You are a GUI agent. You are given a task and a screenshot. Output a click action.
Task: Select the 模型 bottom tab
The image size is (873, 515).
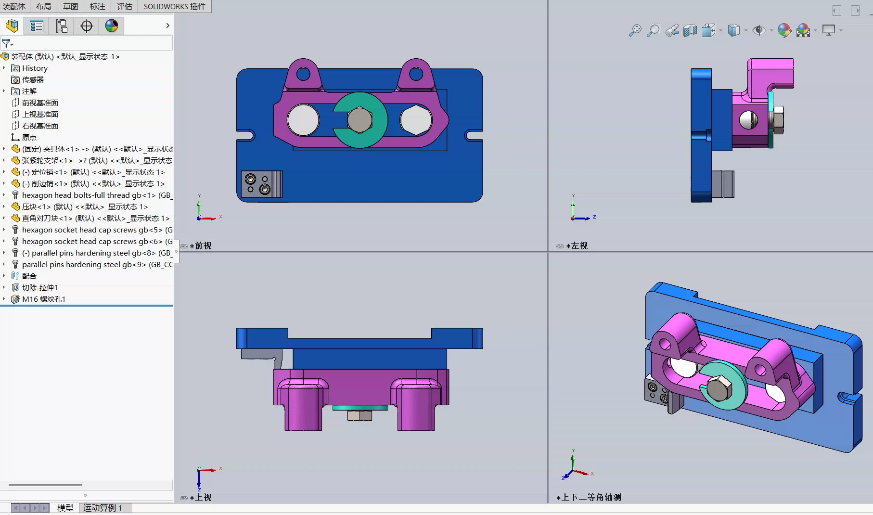point(65,508)
